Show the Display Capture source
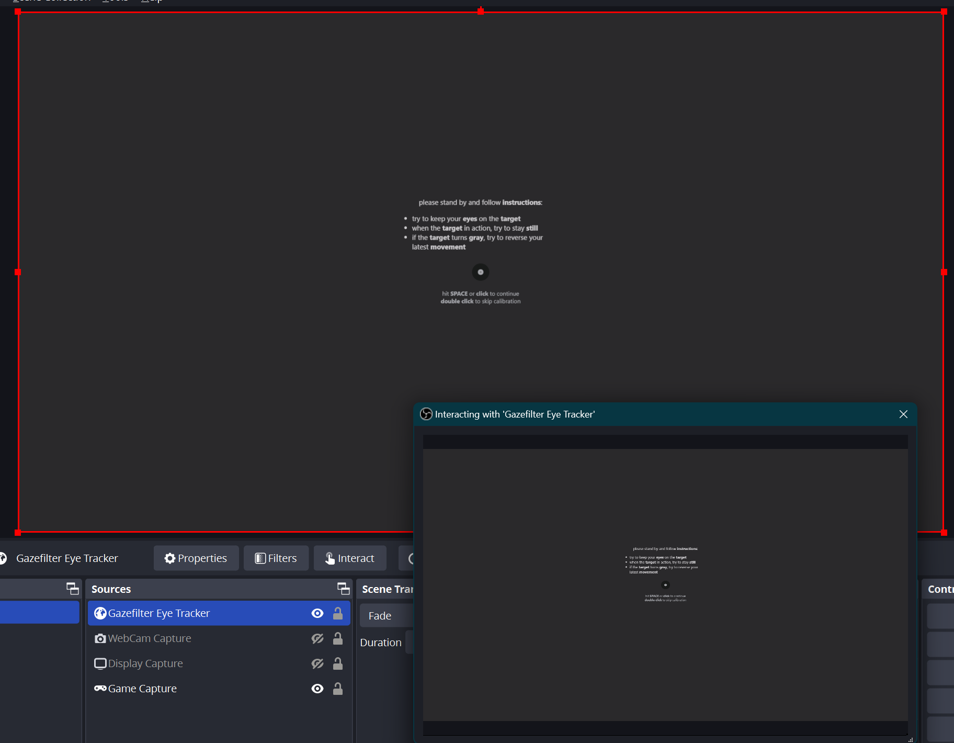This screenshot has height=743, width=954. pos(317,663)
